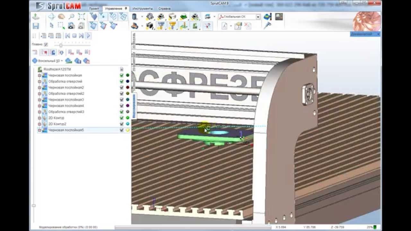Toggle checkmark for 2D Контур
The width and height of the screenshot is (411, 231).
(x=122, y=118)
